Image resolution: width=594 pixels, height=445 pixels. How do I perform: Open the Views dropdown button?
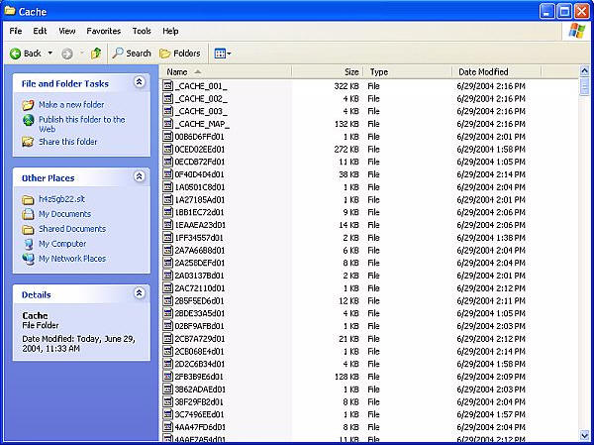[x=222, y=54]
